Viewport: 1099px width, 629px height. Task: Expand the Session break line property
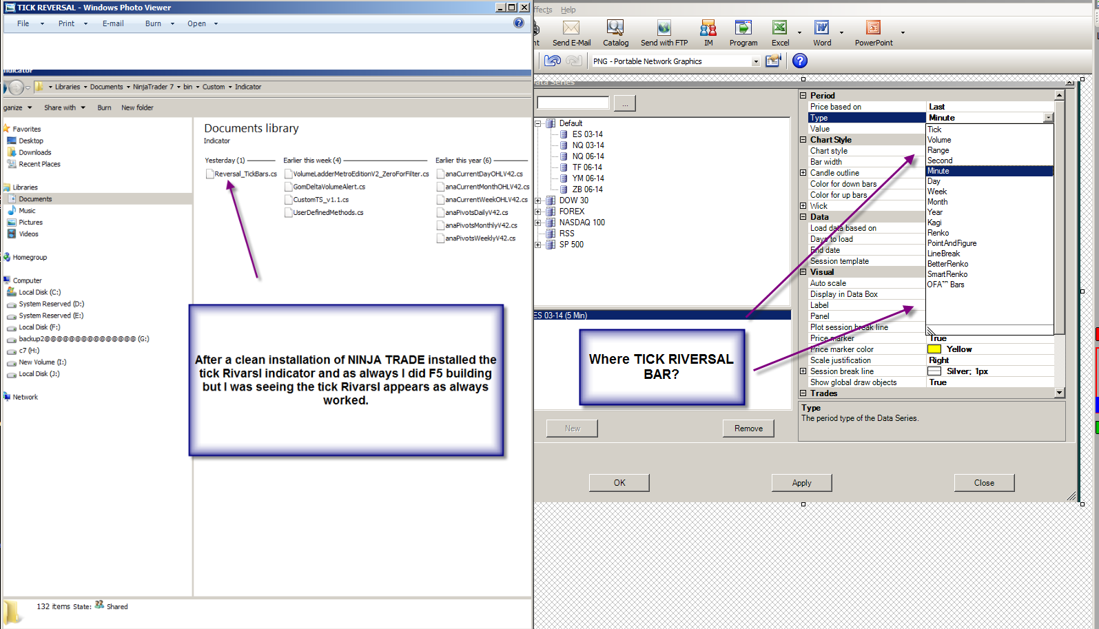[803, 371]
